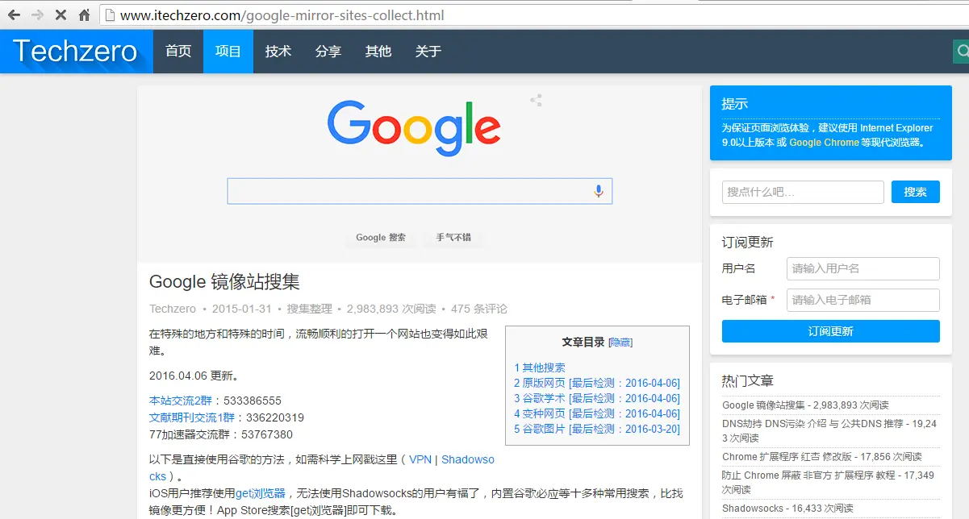Open hot article Shadowsocks - 16,433 次阅读
The height and width of the screenshot is (519, 969).
[787, 509]
